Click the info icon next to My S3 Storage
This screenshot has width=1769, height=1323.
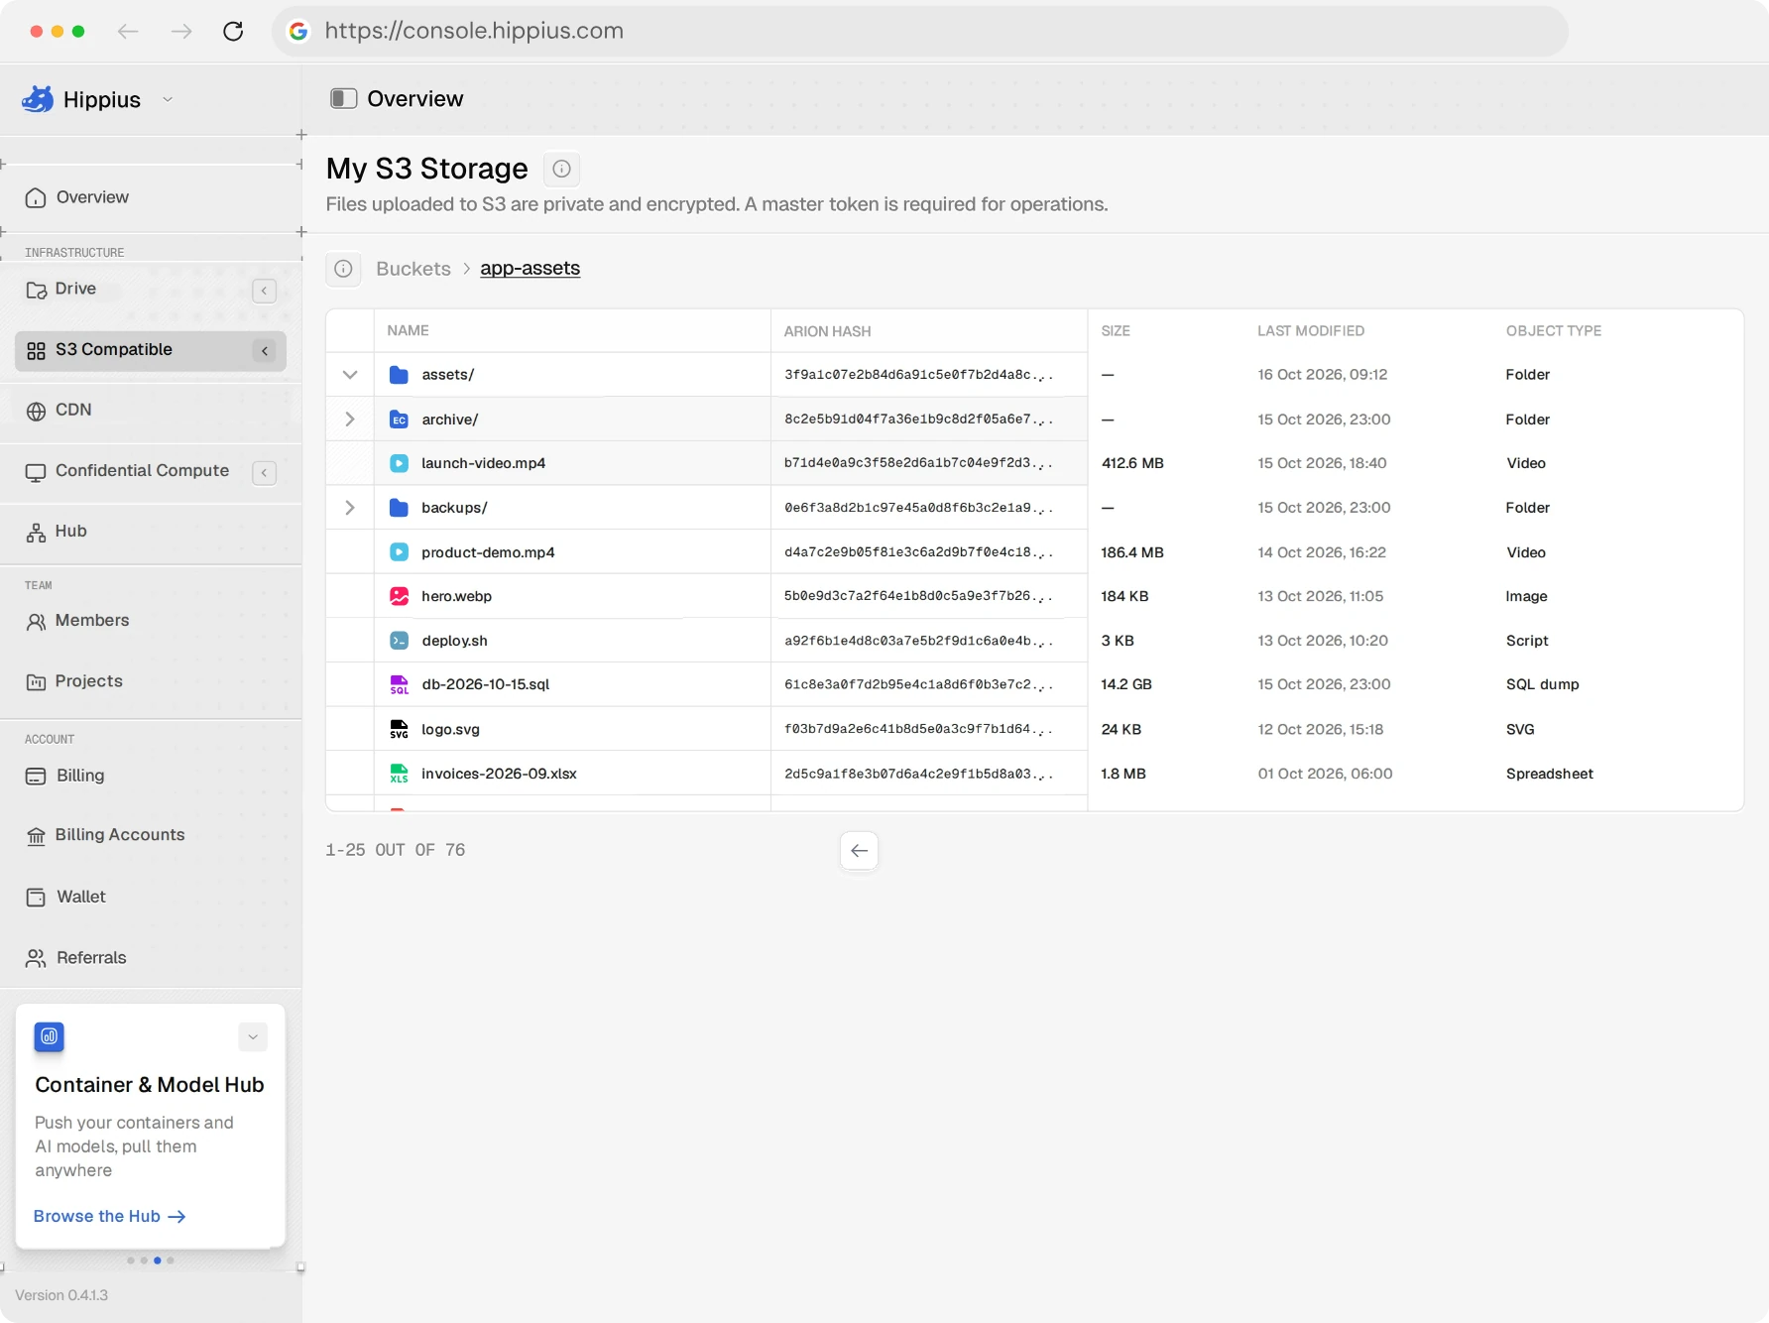click(x=561, y=169)
